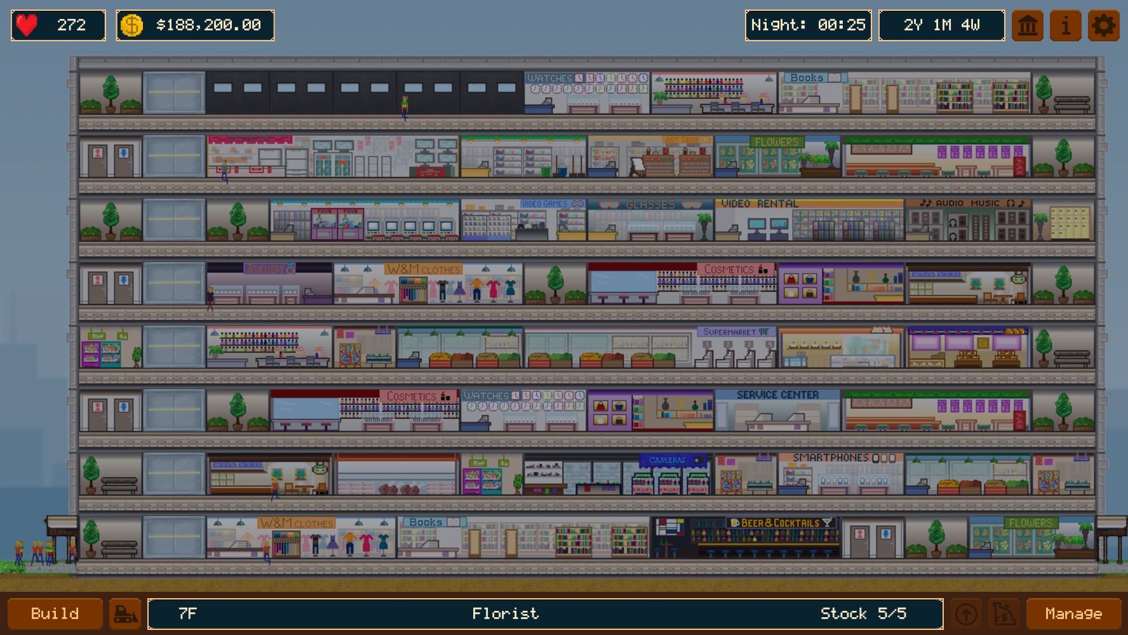Image resolution: width=1128 pixels, height=635 pixels.
Task: Open the settings gear icon
Action: coord(1103,25)
